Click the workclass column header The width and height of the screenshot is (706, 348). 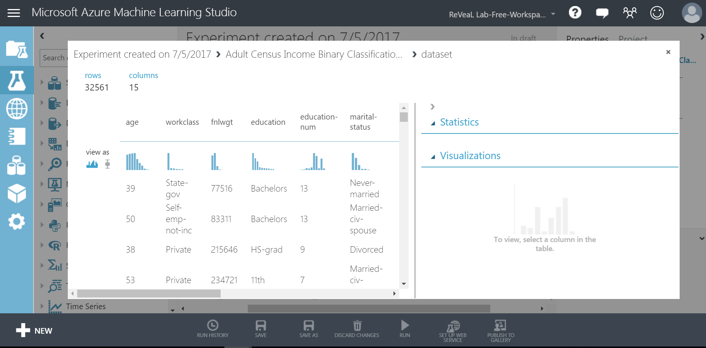[182, 122]
